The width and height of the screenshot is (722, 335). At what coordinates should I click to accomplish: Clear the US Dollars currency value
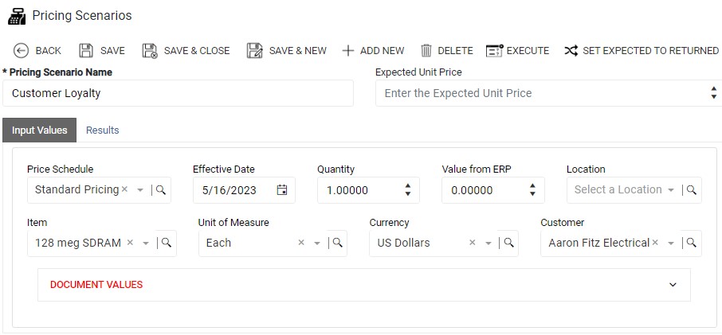(x=472, y=243)
